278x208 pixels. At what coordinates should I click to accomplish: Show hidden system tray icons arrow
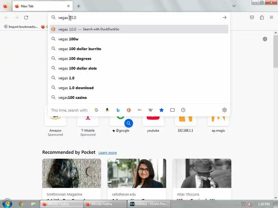point(237,204)
